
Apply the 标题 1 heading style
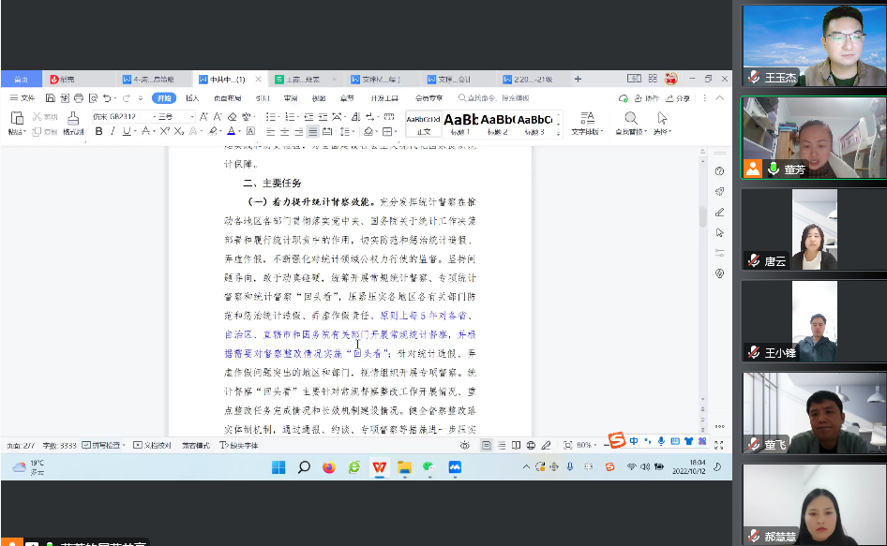(x=460, y=125)
